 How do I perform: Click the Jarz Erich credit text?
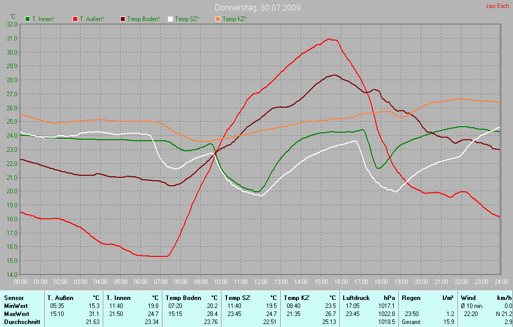(x=497, y=6)
